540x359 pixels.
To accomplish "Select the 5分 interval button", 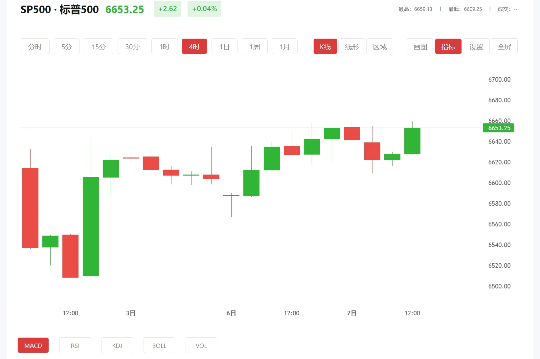I will 67,47.
